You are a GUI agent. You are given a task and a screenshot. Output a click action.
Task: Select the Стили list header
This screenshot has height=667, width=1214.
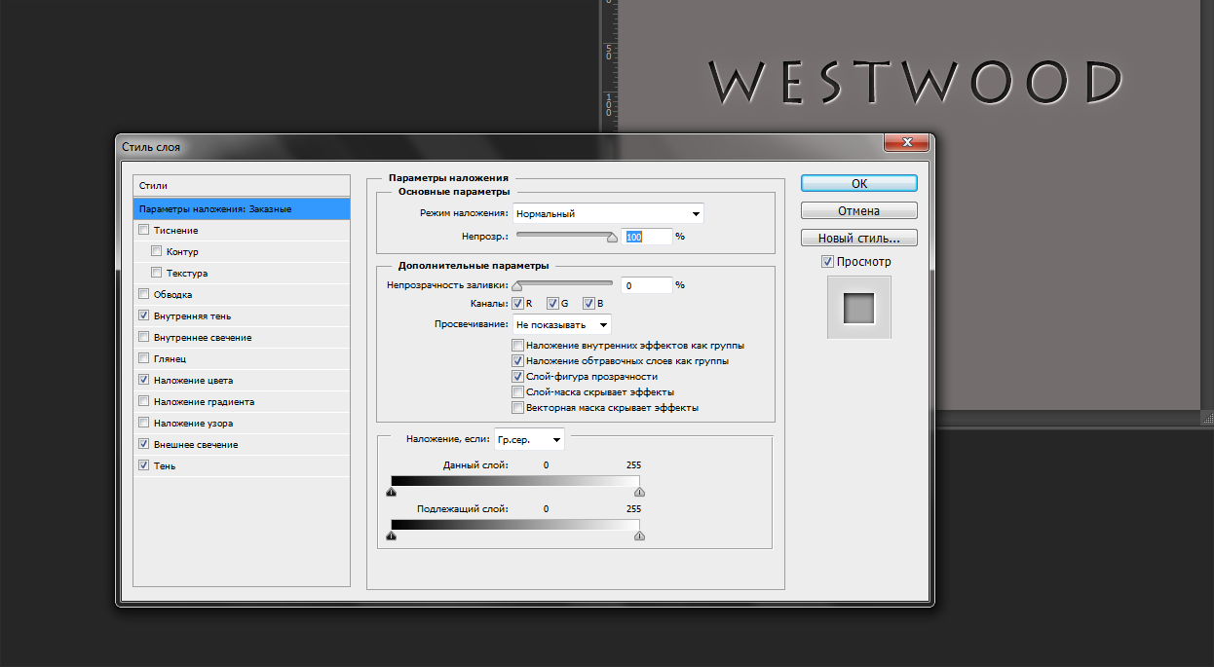(241, 185)
